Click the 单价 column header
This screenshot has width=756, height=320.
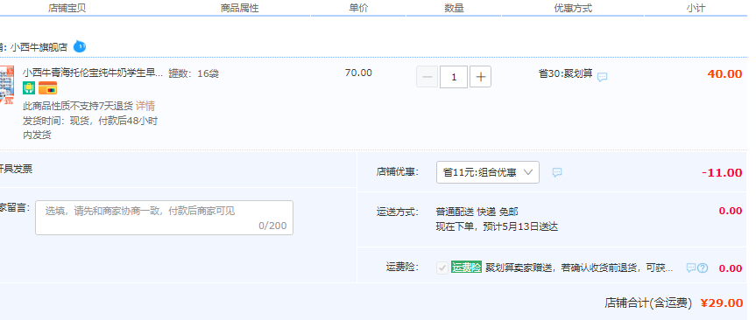[x=358, y=8]
